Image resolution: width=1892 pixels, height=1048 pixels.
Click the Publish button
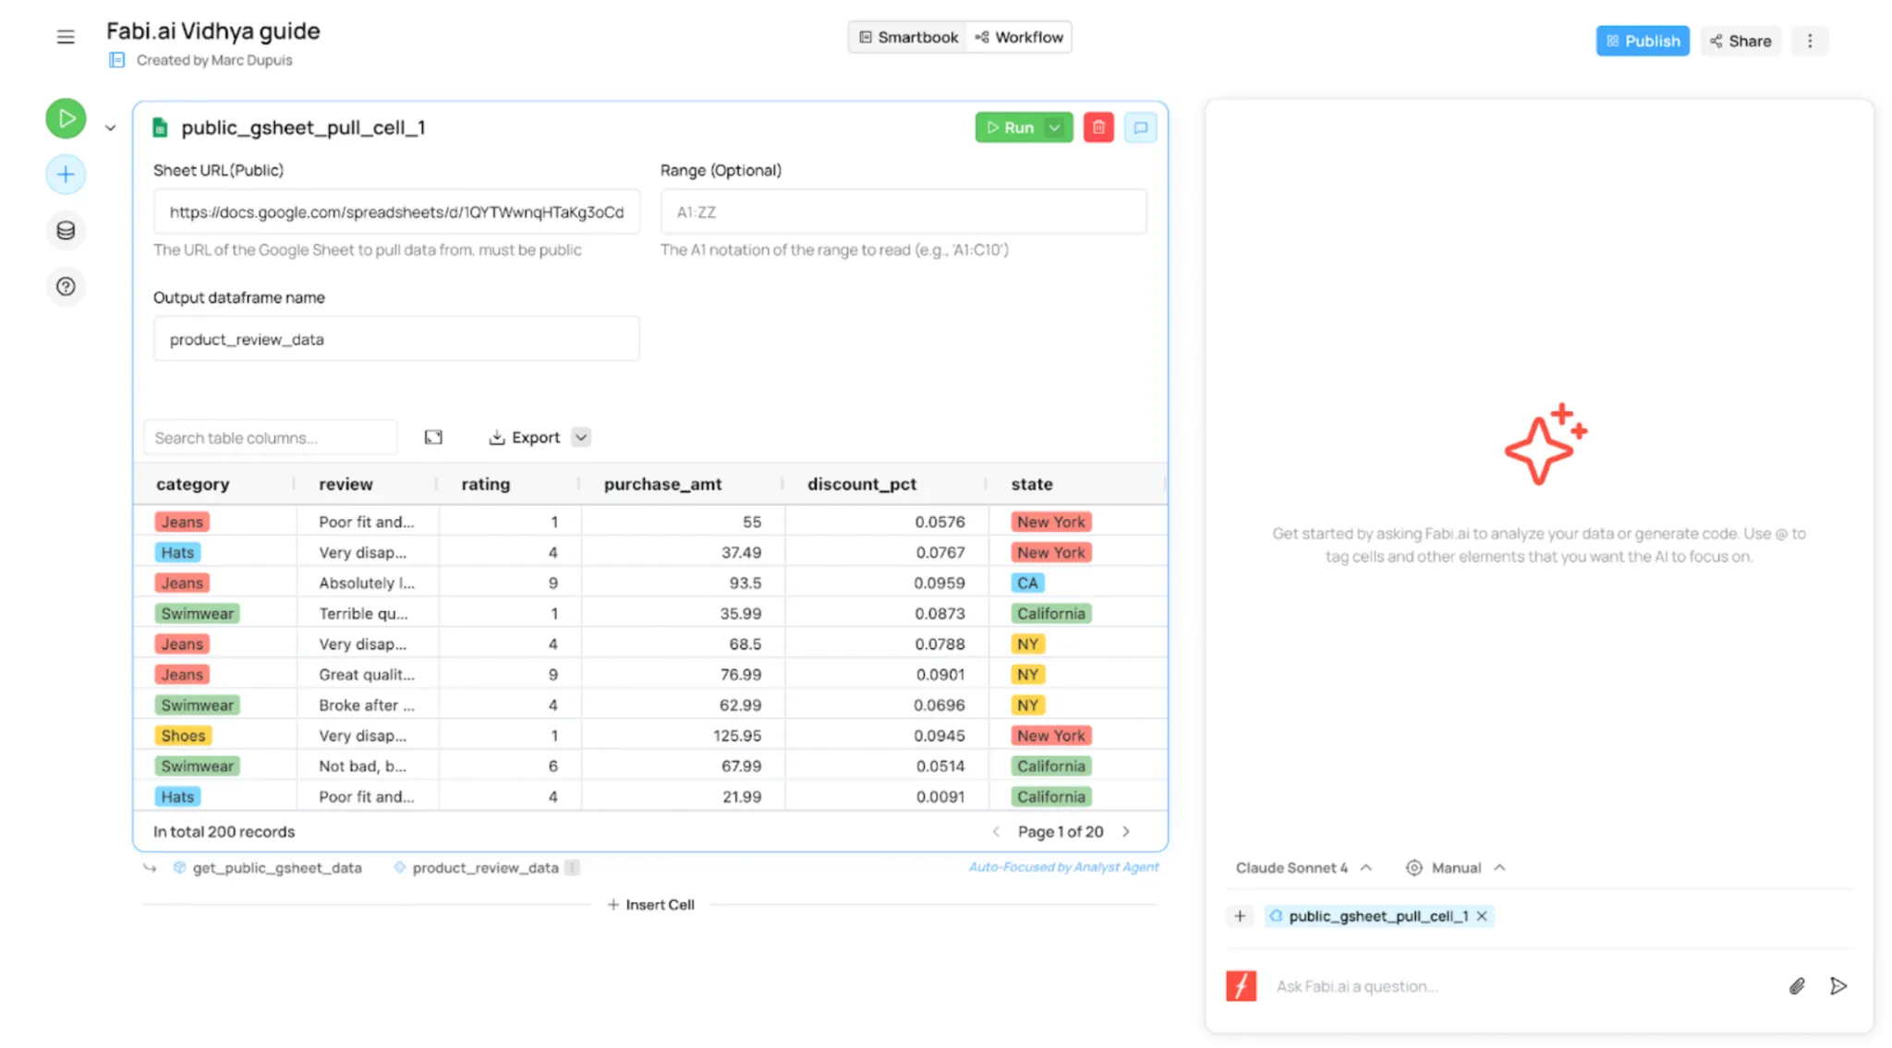[1643, 41]
